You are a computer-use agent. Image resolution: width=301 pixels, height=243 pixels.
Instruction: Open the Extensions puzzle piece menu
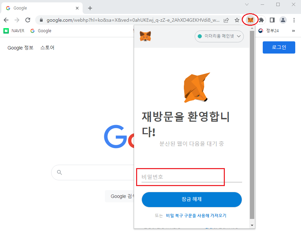point(261,20)
